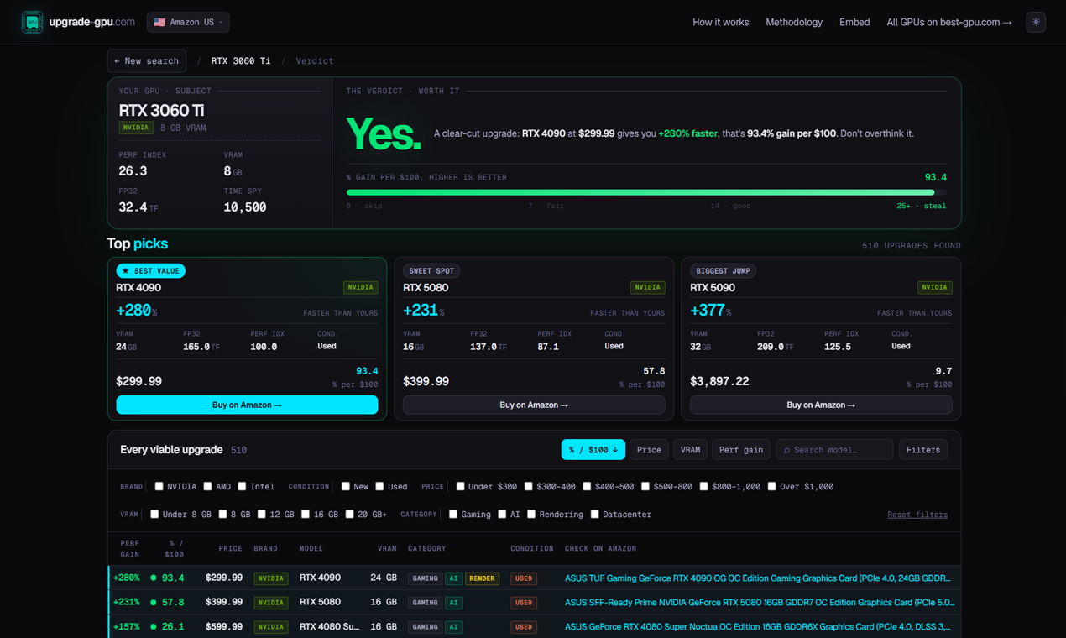Screen dimensions: 1066x638
Task: Click the Biggest Jump badge
Action: (x=723, y=271)
